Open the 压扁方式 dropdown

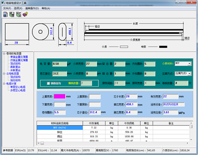click(x=189, y=74)
